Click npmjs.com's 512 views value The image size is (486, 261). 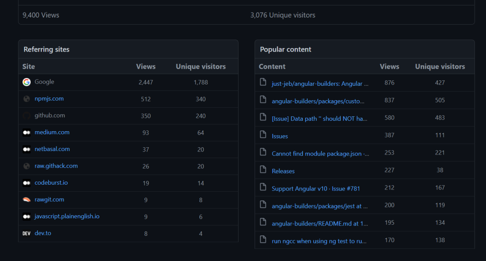click(x=146, y=99)
